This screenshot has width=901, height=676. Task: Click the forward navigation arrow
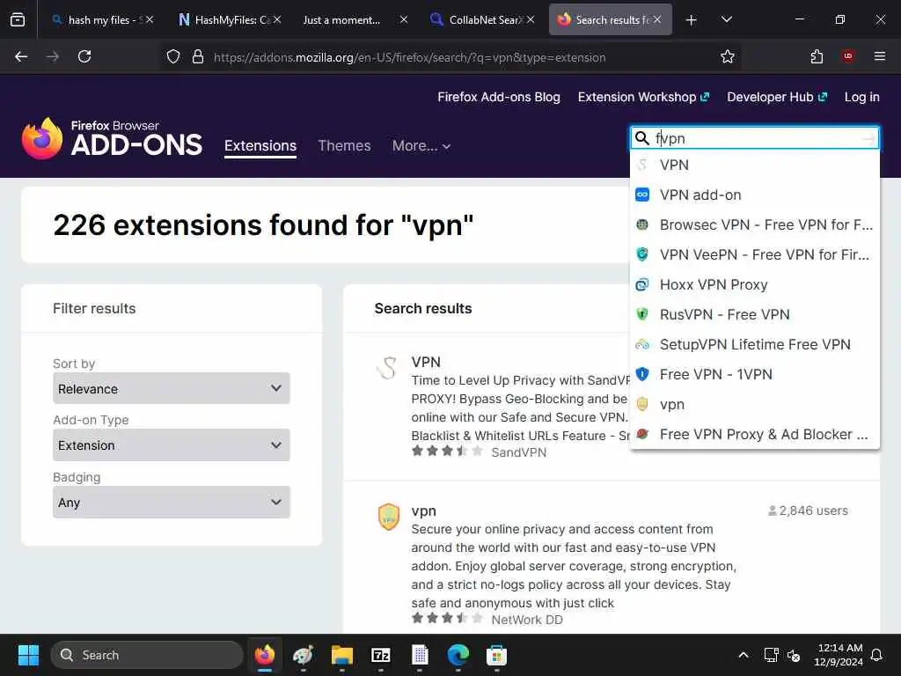(53, 56)
